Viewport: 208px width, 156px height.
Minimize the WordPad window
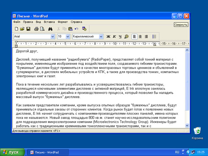pyautogui.click(x=174, y=16)
